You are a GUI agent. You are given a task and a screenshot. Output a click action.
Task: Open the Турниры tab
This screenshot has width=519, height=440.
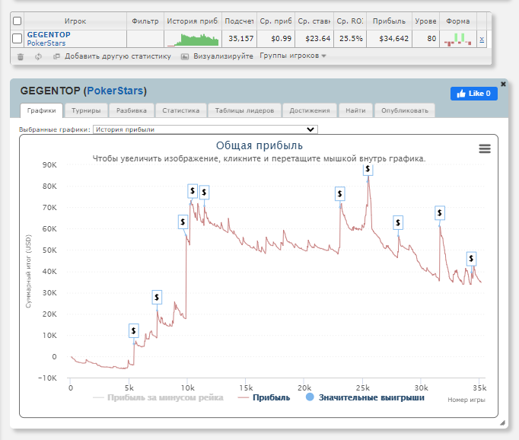(x=86, y=110)
